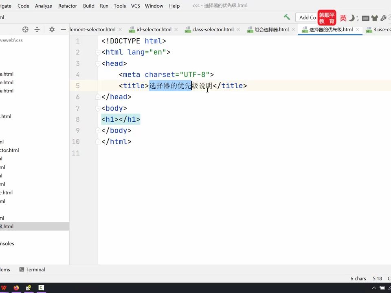Click the HTML file icon on the 3.use-cs tab

pos(369,30)
